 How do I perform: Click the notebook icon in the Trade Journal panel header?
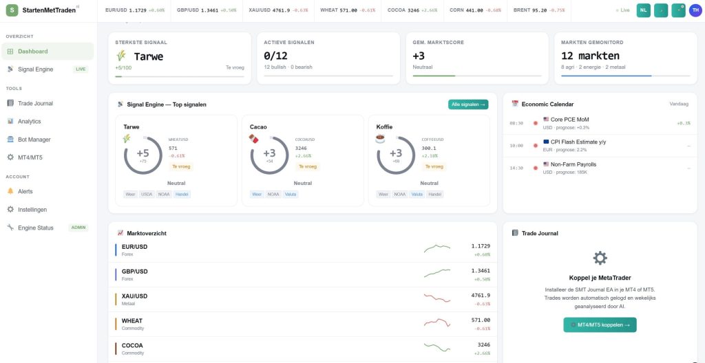click(x=515, y=233)
